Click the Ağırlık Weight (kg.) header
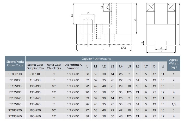This screenshot has width=184, height=121. 174,63
